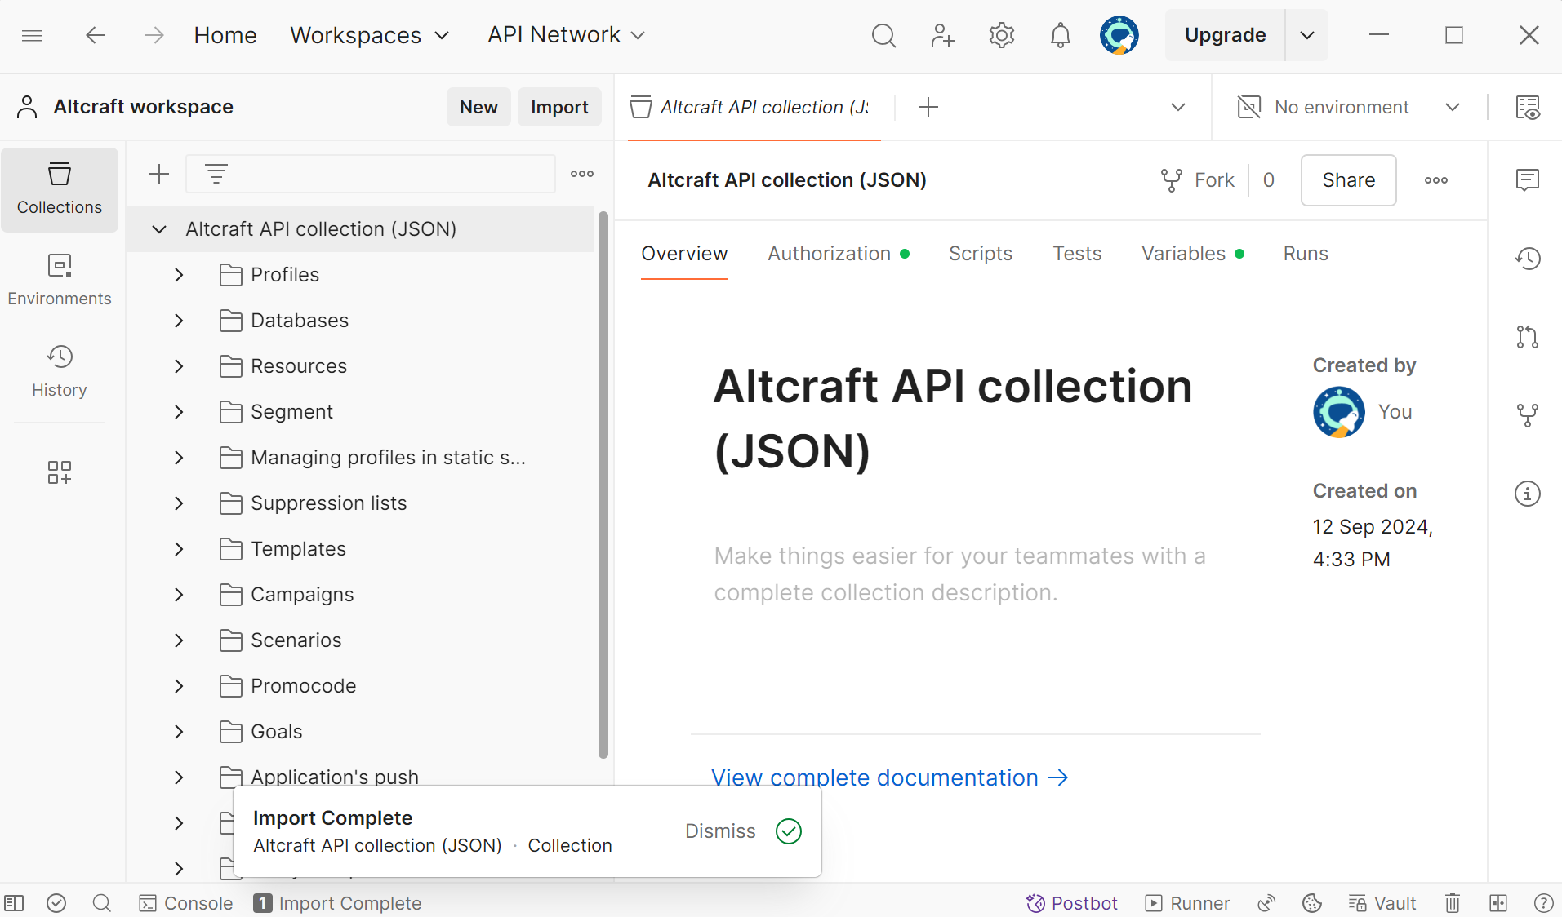
Task: Expand the Templates folder
Action: (x=179, y=549)
